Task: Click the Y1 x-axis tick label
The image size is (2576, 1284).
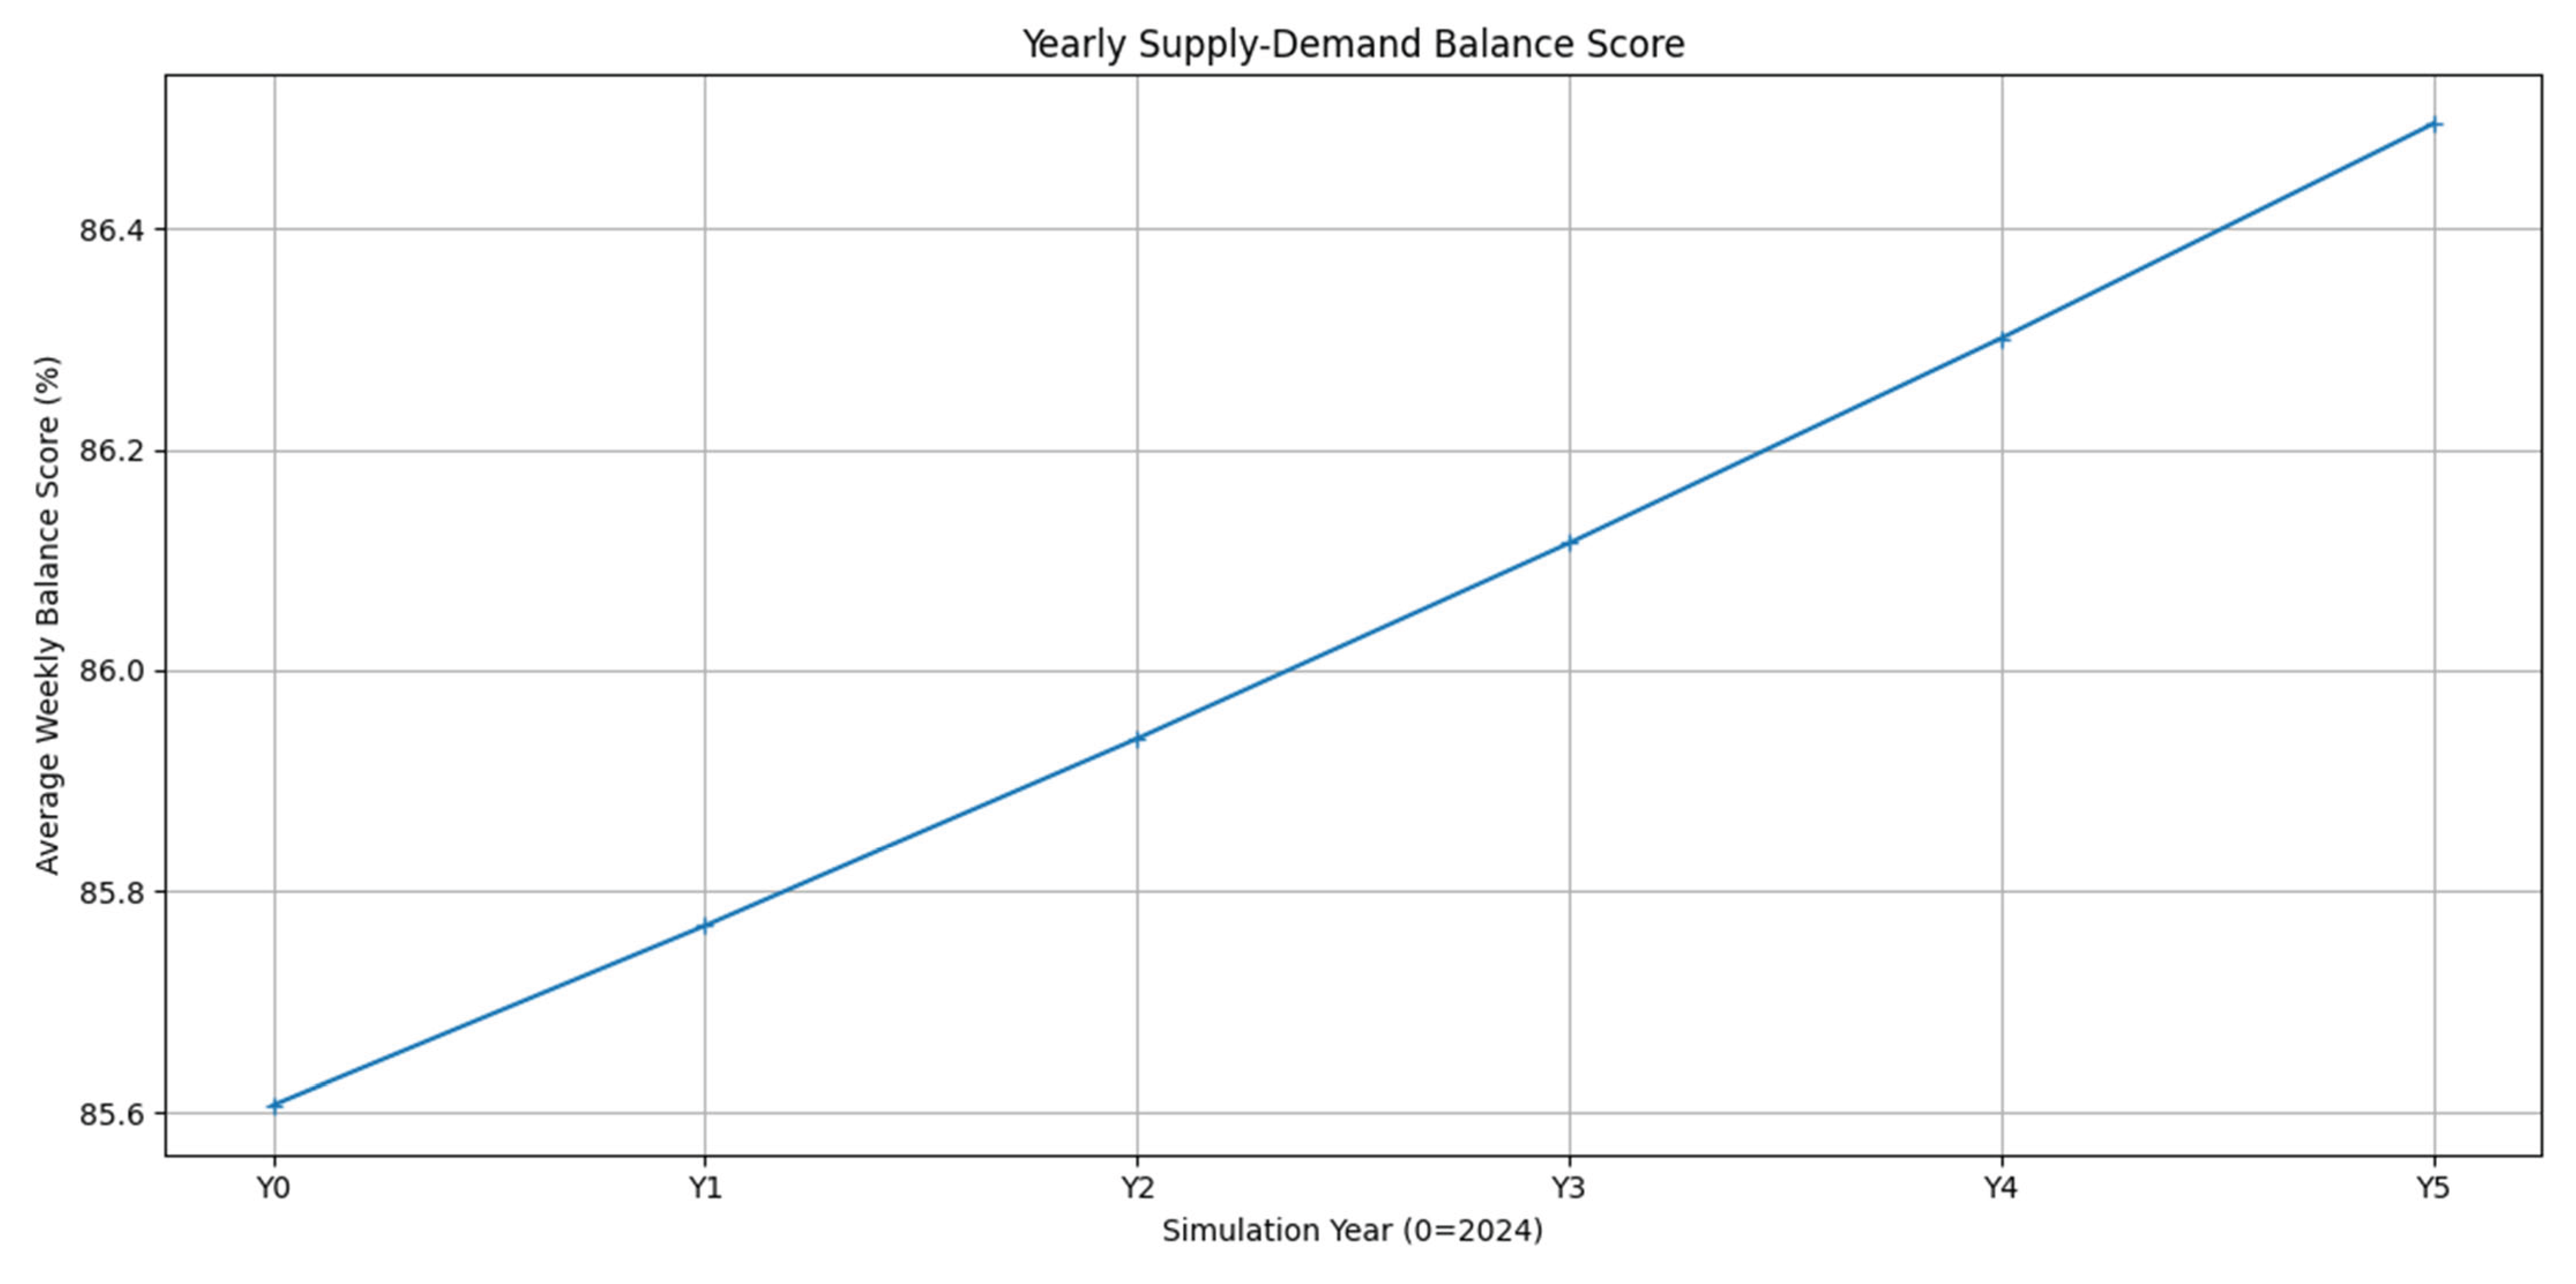Action: (705, 1188)
